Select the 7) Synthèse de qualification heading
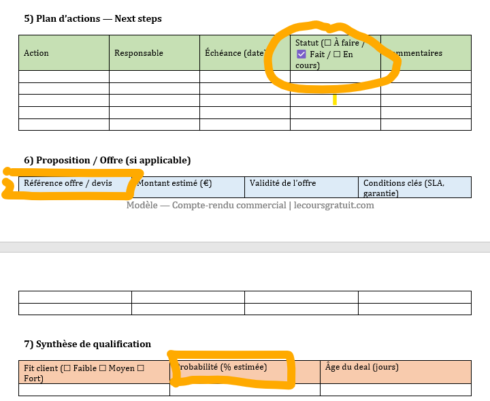 [87, 344]
